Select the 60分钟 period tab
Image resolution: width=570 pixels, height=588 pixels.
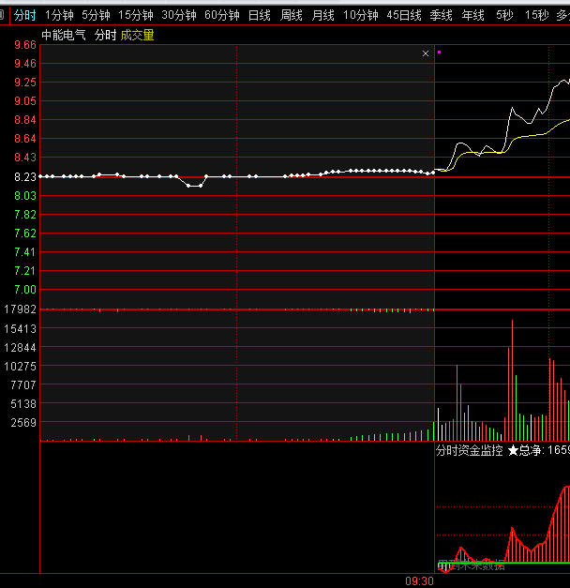(x=221, y=15)
